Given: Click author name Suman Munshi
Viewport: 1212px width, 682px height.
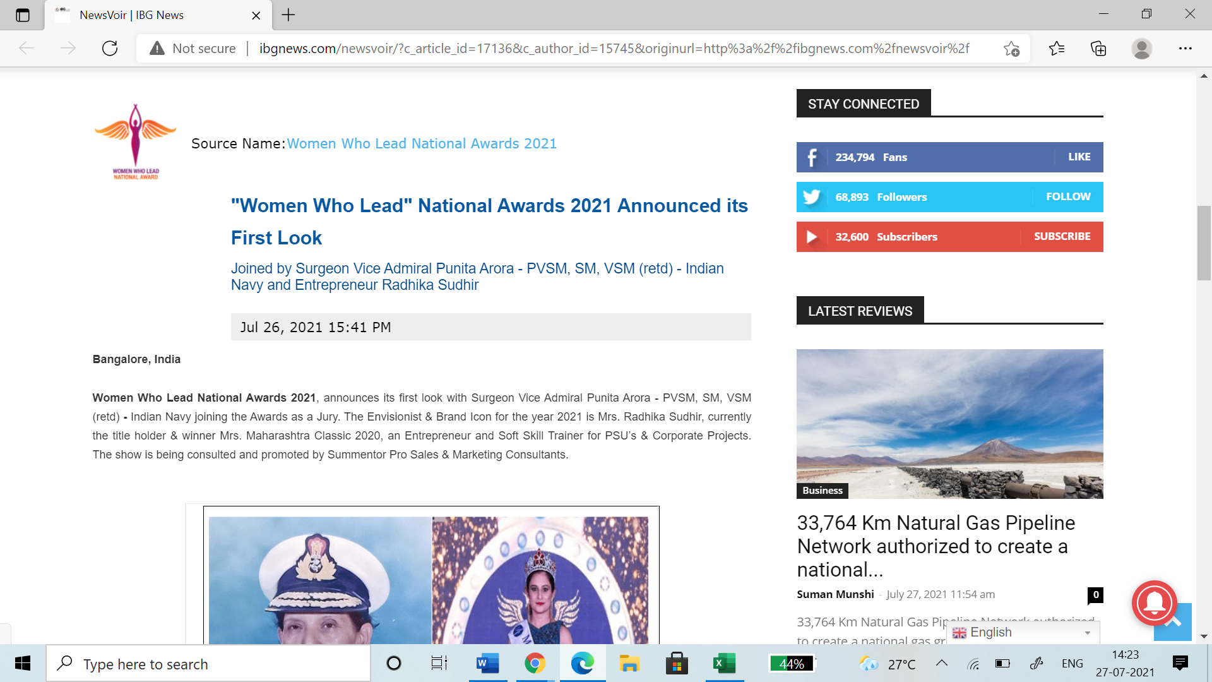Looking at the screenshot, I should click(835, 594).
